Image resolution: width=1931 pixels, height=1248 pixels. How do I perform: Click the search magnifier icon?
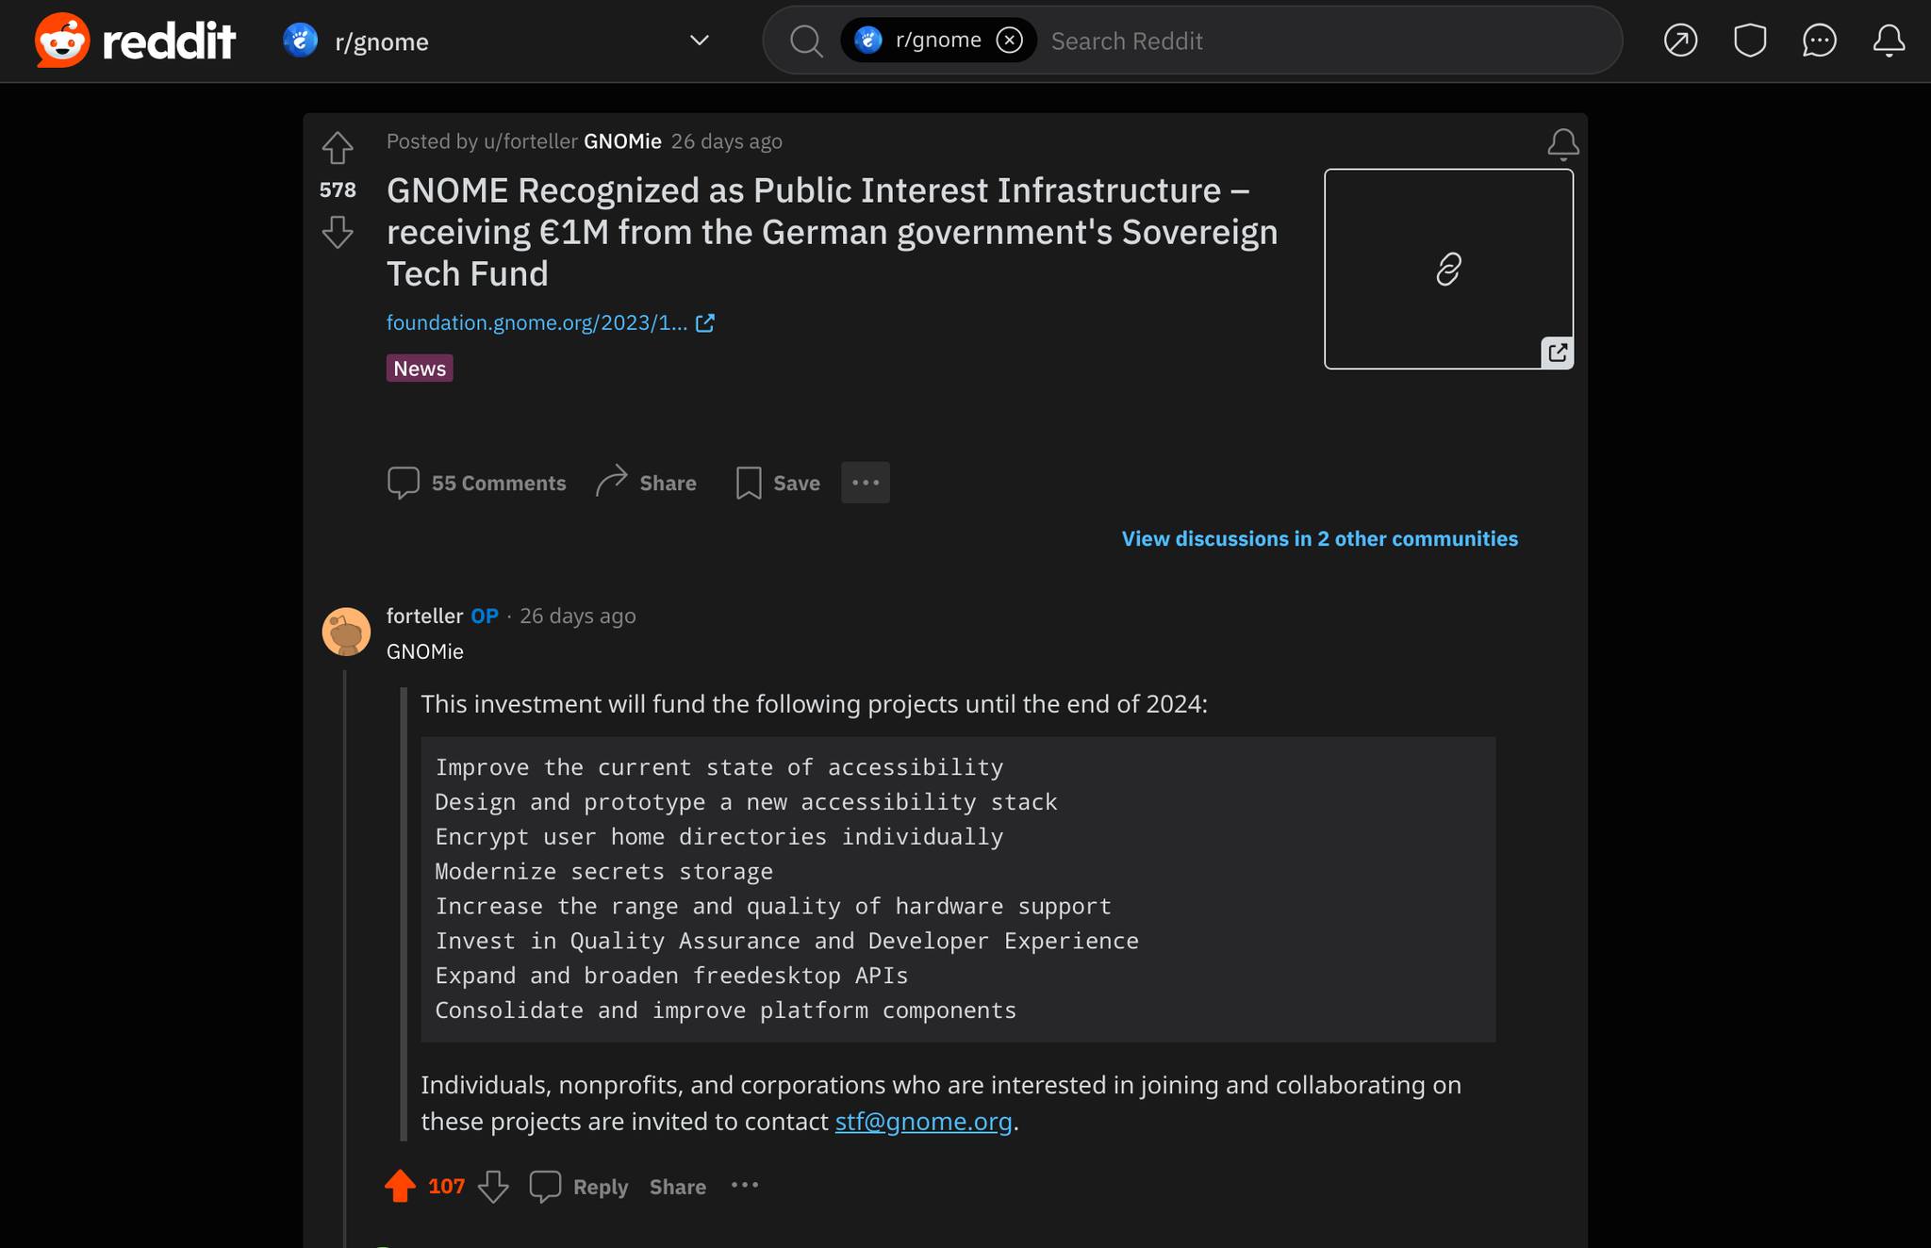click(806, 41)
